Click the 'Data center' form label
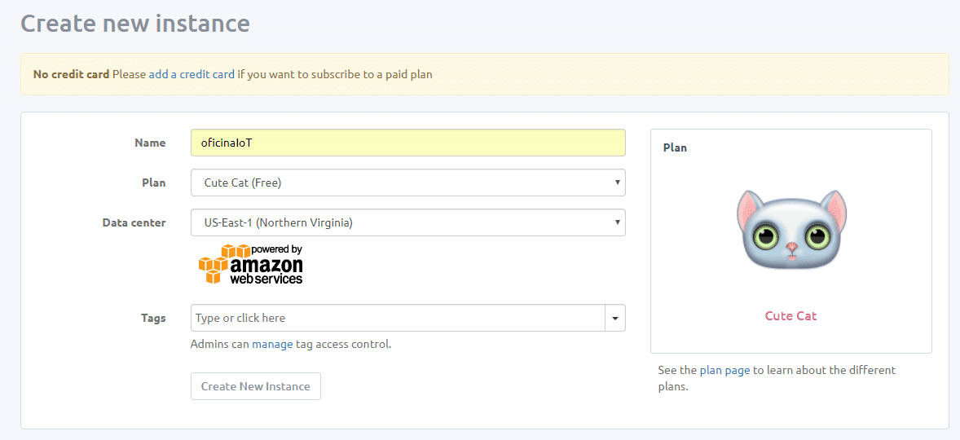Viewport: 960px width, 440px height. coord(134,222)
